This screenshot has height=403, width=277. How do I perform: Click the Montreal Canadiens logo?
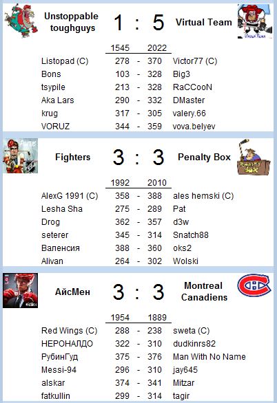254,285
